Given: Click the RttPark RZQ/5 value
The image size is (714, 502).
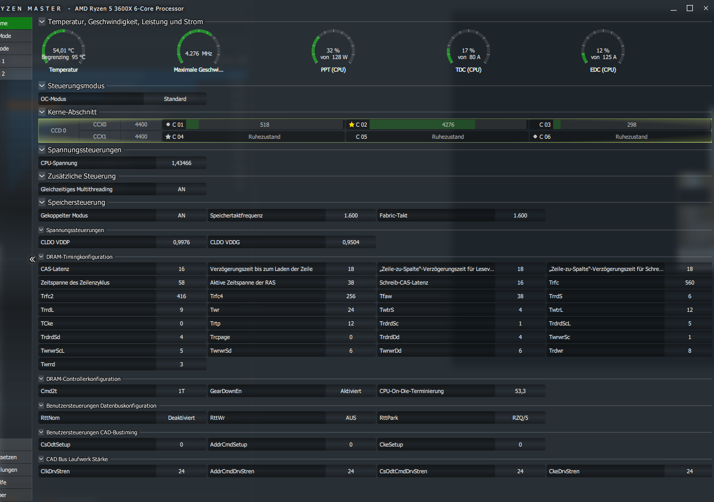Looking at the screenshot, I should [x=520, y=418].
